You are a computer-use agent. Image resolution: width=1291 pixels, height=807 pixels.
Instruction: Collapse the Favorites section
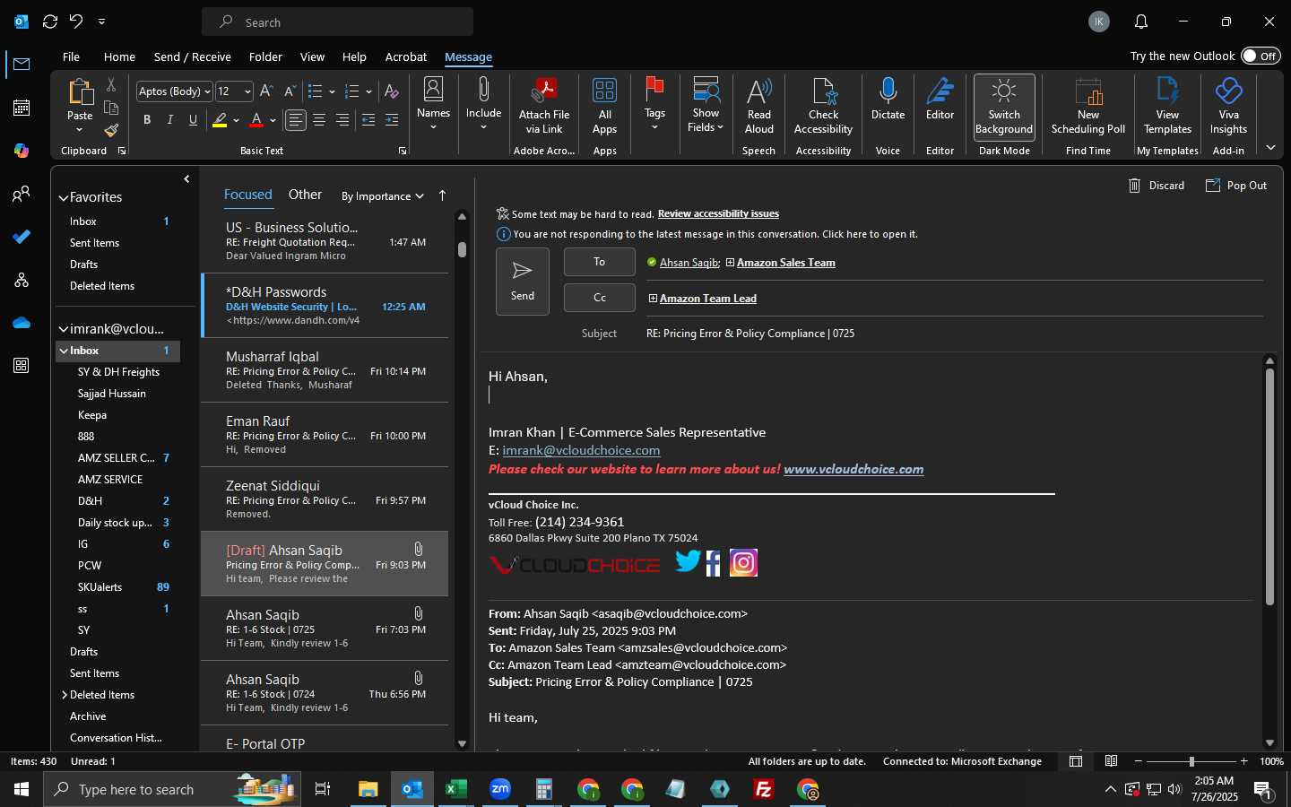(64, 197)
